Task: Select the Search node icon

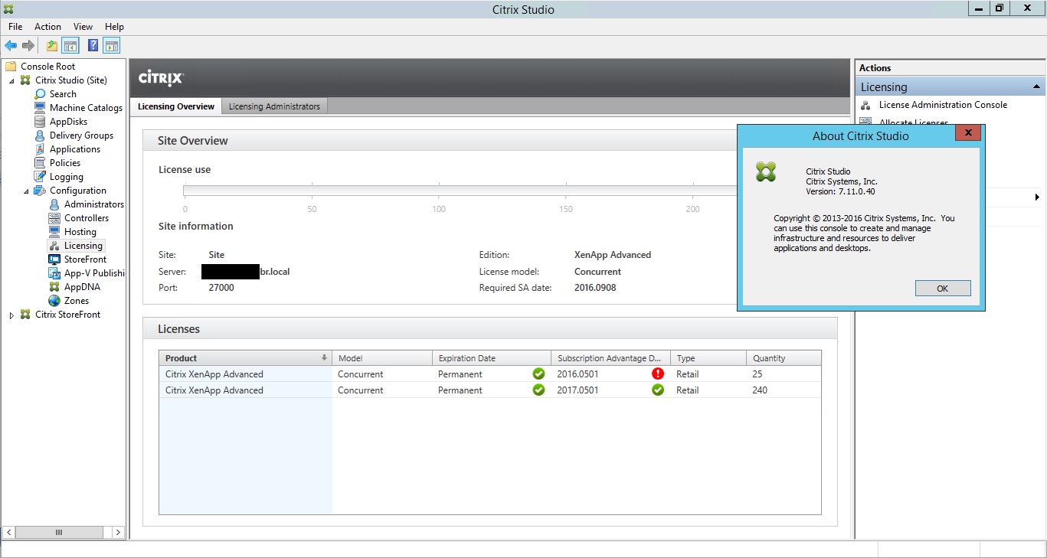Action: [41, 94]
